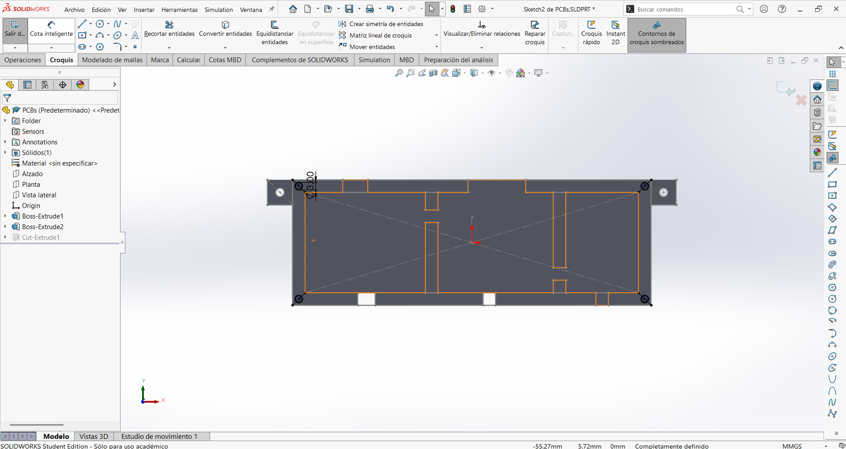
Task: Select the Cota inteligente tool
Action: click(51, 29)
